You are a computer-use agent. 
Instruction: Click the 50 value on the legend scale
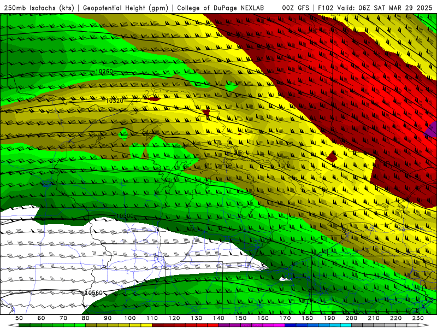tap(19, 318)
